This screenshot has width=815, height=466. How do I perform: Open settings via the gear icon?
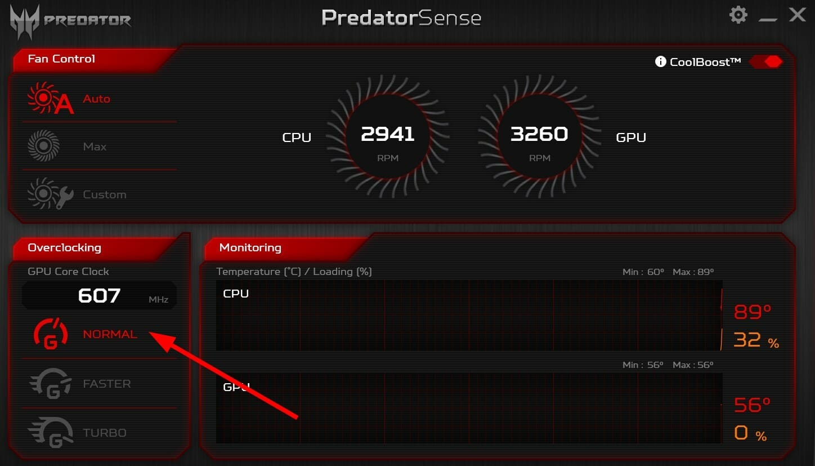click(x=738, y=15)
